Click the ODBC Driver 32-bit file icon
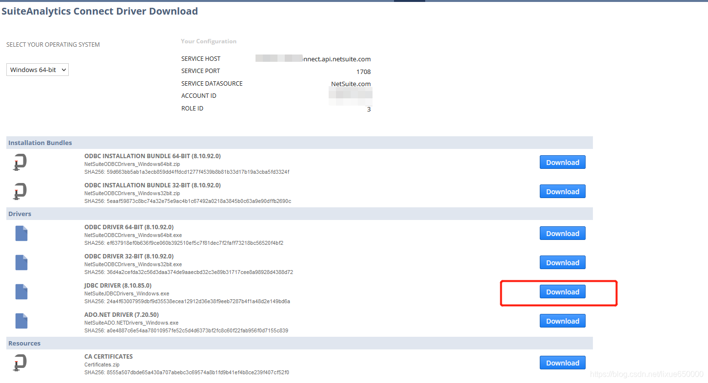 21,262
